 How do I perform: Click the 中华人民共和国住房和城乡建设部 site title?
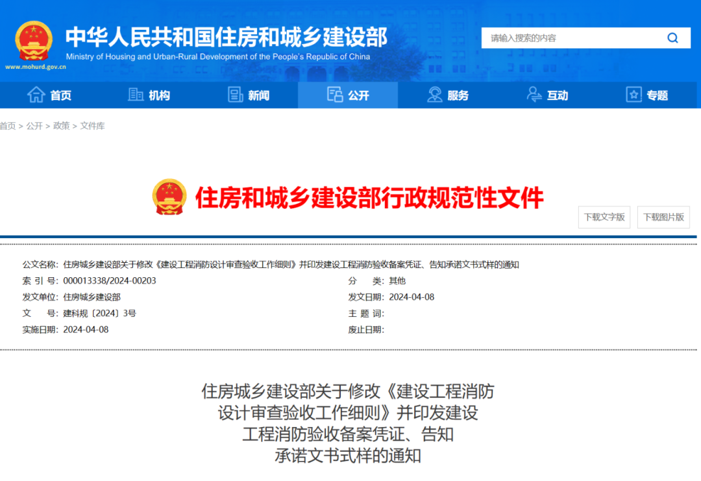pos(227,36)
